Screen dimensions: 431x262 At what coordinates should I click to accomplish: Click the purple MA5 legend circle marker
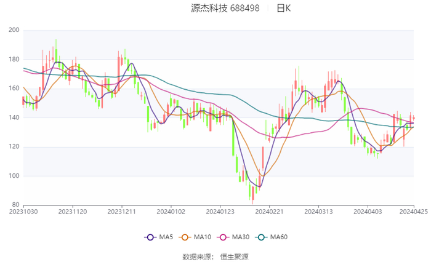pyautogui.click(x=150, y=237)
